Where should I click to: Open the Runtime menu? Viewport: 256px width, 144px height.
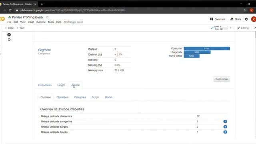pos(41,22)
